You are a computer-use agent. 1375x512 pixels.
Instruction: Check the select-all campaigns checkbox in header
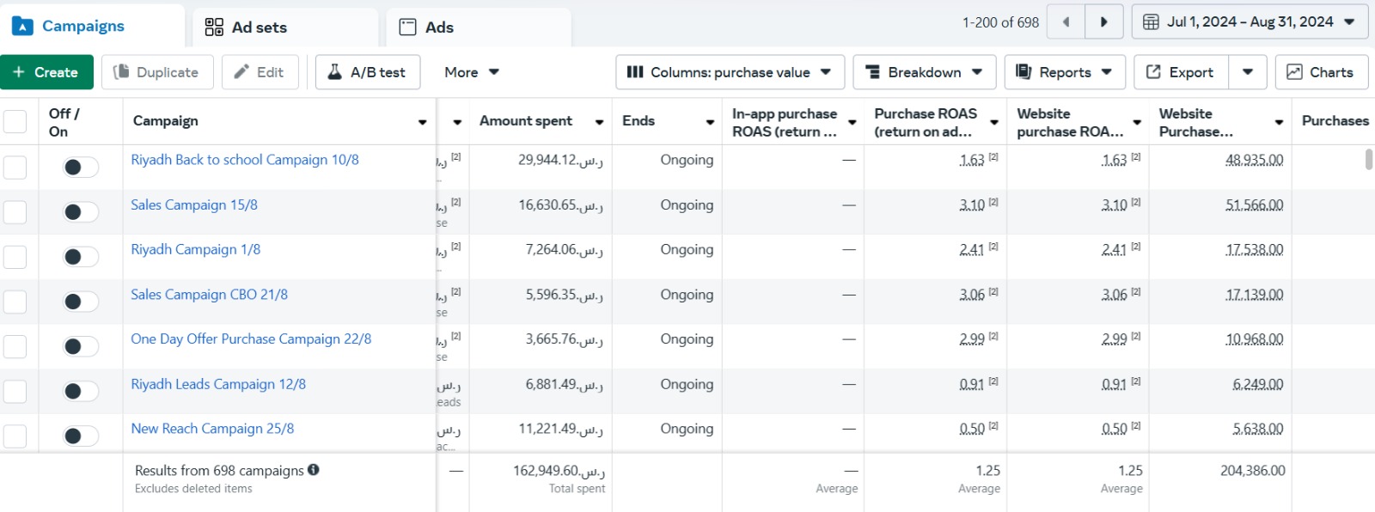pyautogui.click(x=15, y=121)
